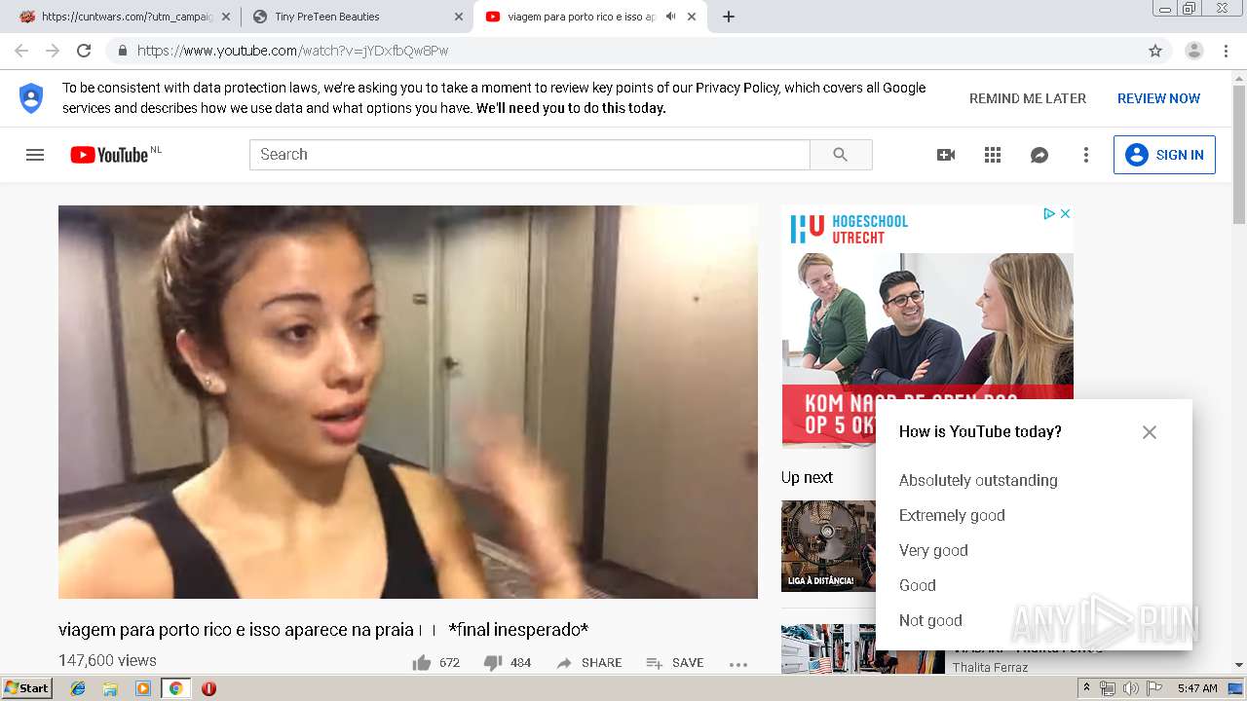Launch Internet Explorer from taskbar
The height and width of the screenshot is (701, 1247).
click(78, 688)
